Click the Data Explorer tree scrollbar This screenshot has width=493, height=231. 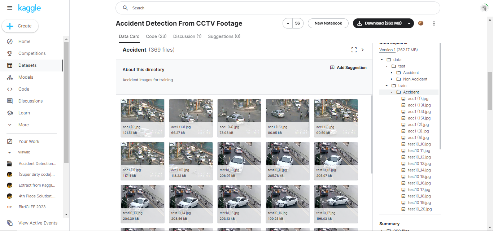pyautogui.click(x=440, y=97)
